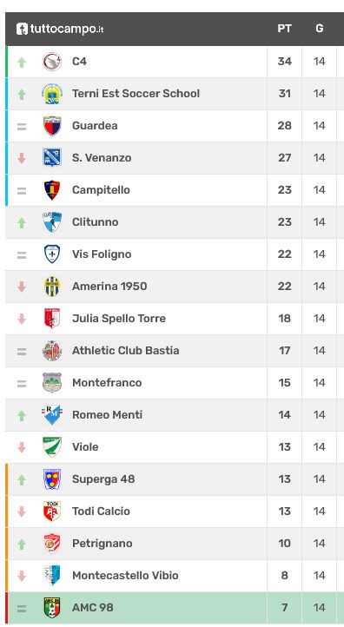Click the AMC 98 team crest
344x627 pixels.
coord(52,608)
